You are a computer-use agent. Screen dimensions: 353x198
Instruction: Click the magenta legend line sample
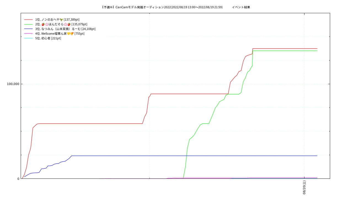click(28, 34)
